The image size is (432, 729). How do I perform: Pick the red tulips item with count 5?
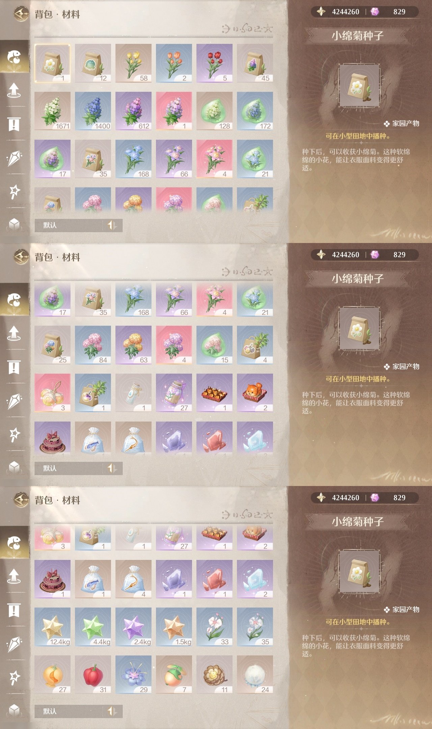tap(214, 63)
